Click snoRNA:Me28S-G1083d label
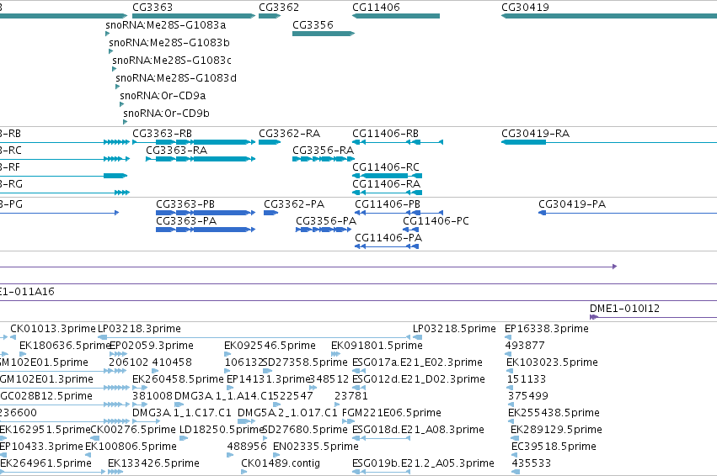 (x=176, y=78)
